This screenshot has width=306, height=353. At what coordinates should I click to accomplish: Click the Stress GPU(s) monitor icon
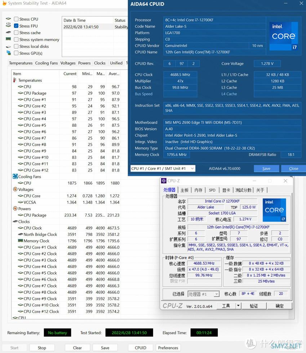tap(9, 53)
